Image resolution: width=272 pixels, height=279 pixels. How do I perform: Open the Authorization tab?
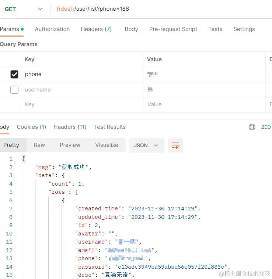tap(52, 29)
